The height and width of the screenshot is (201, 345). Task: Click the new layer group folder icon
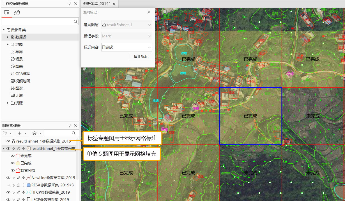(x=5, y=133)
